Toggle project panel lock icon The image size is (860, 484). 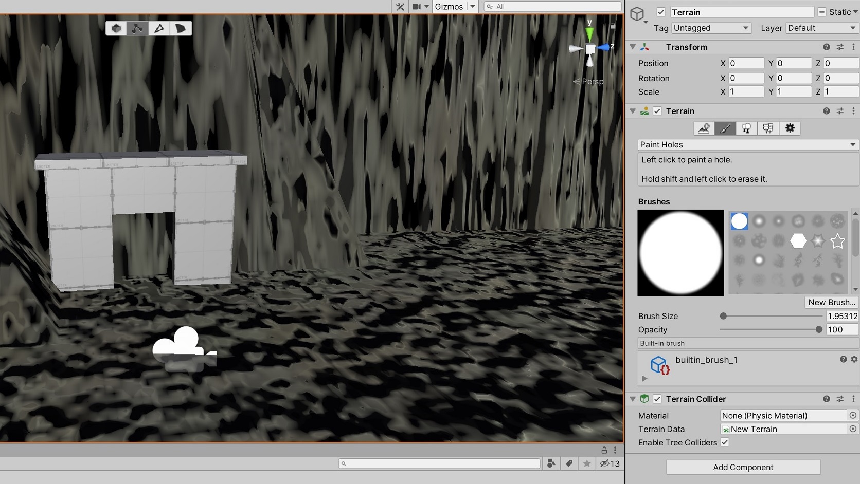click(604, 450)
